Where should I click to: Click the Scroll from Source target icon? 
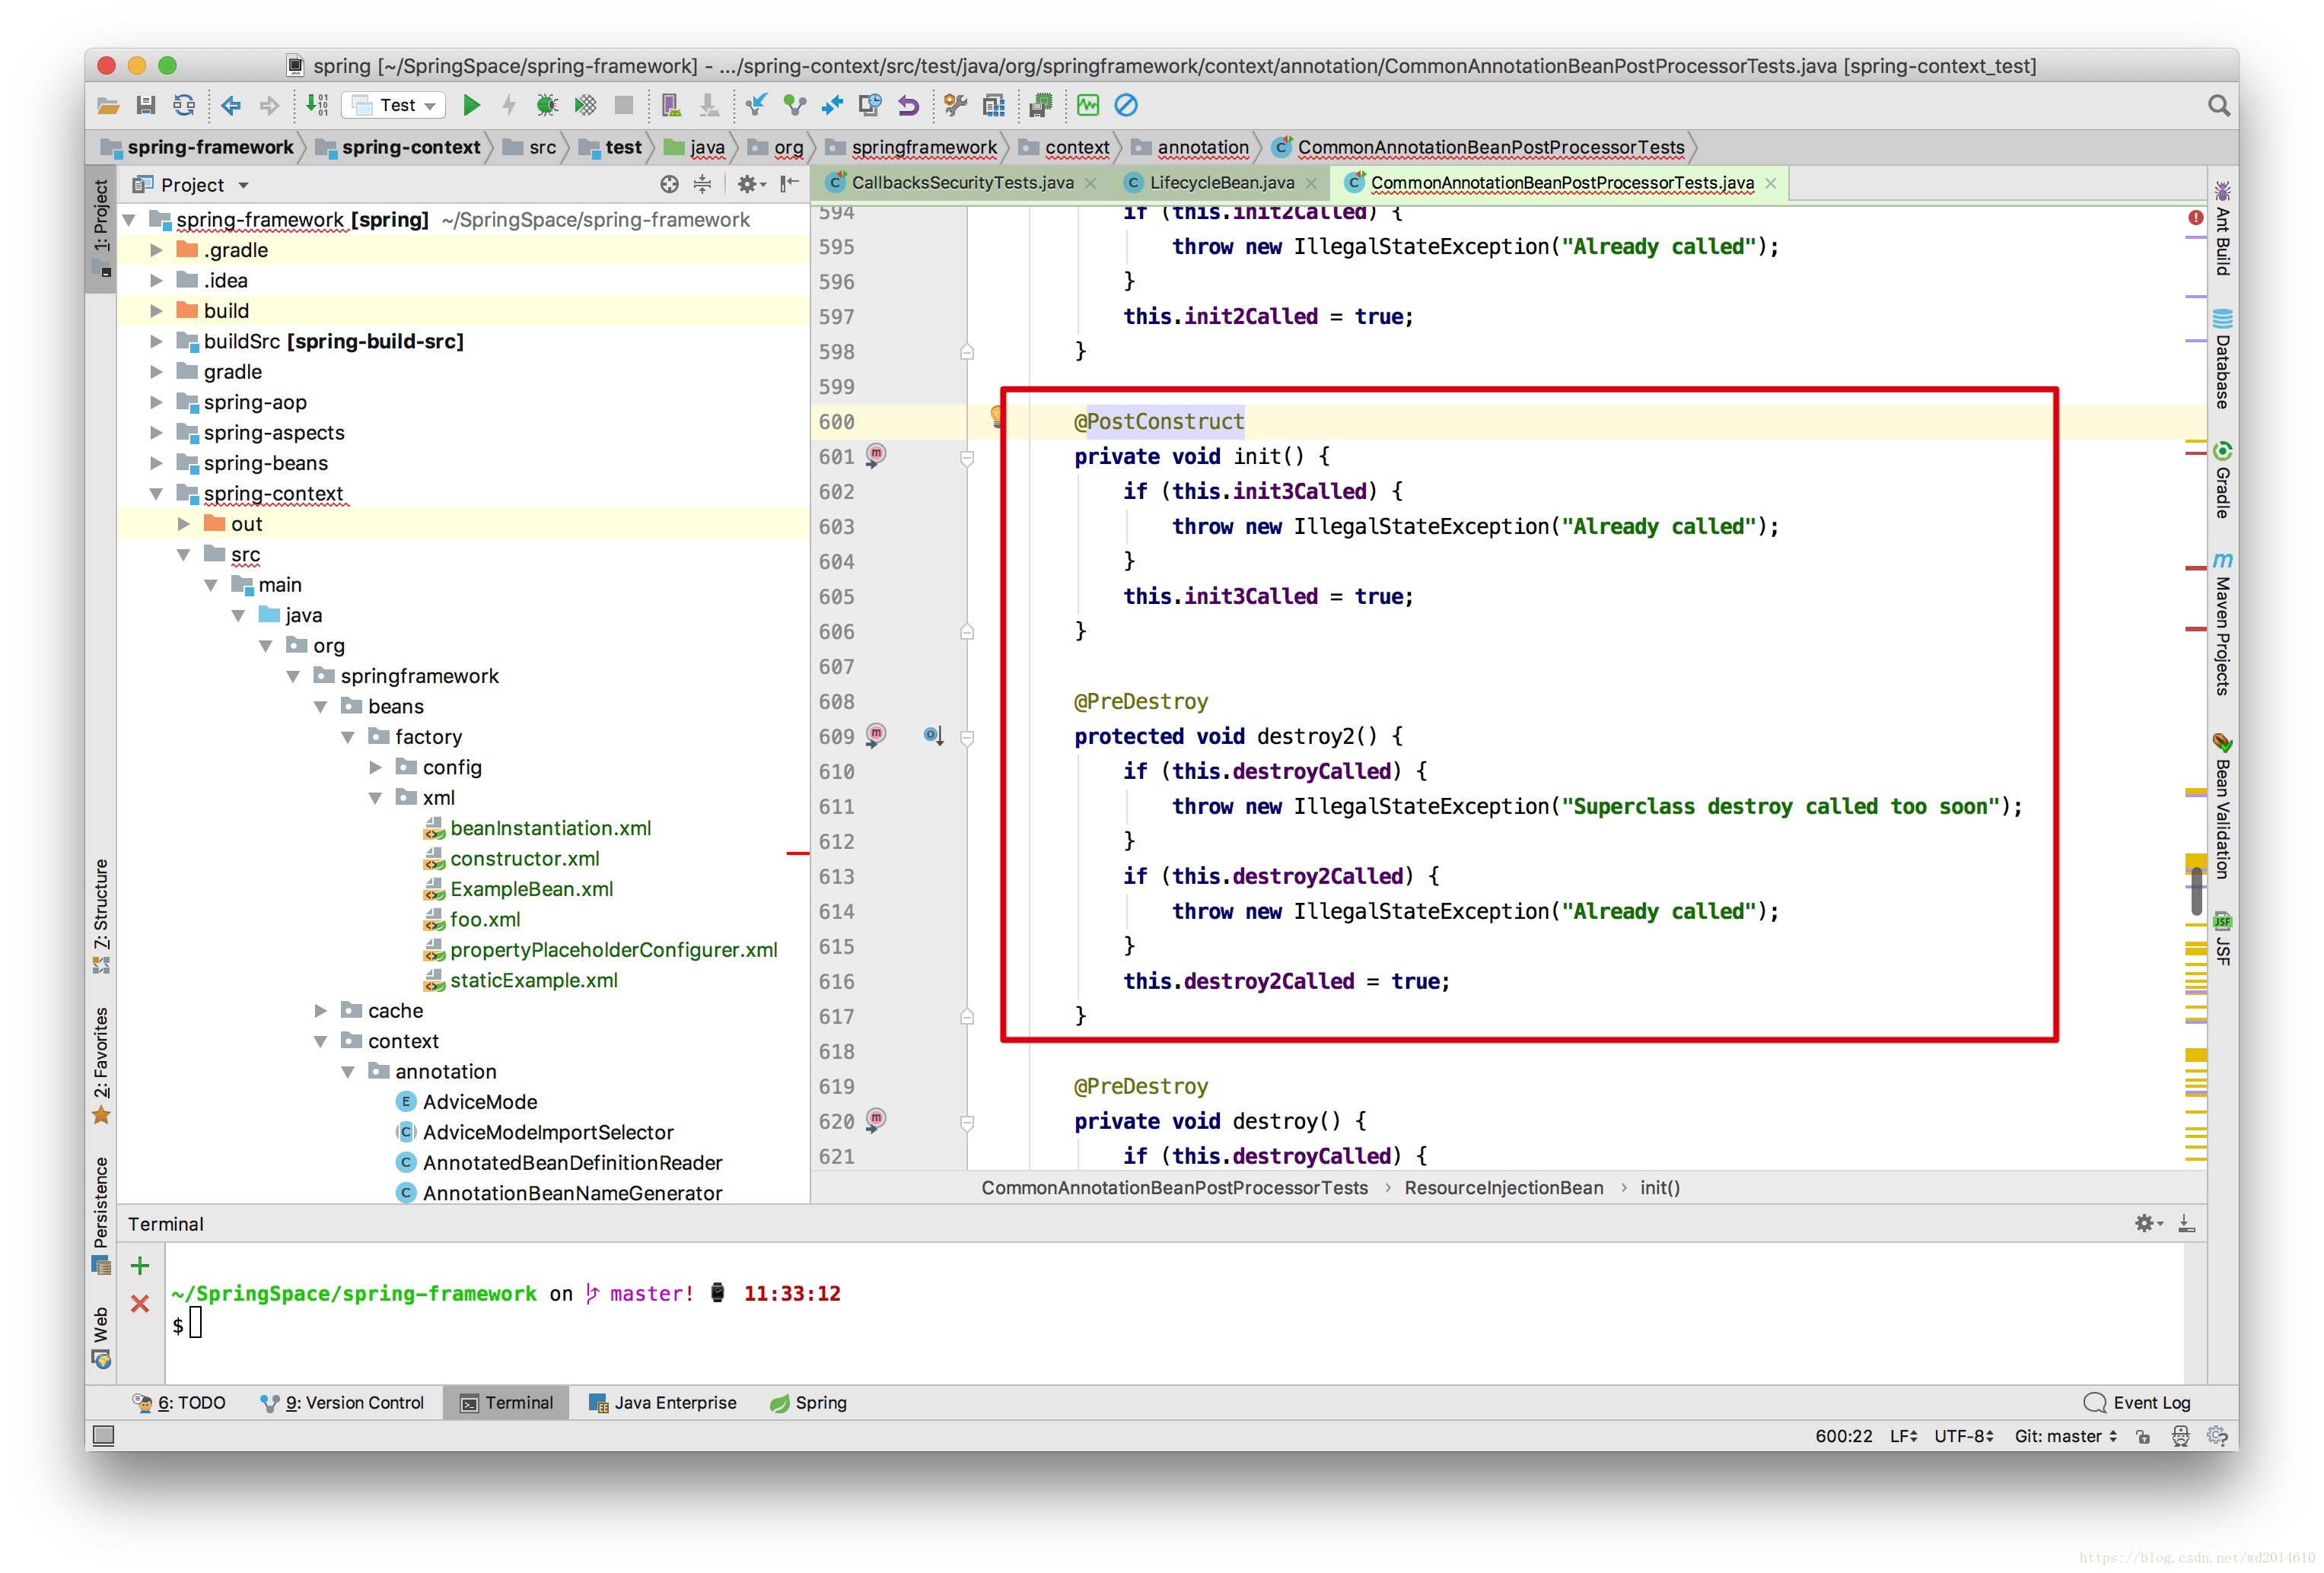pos(669,184)
